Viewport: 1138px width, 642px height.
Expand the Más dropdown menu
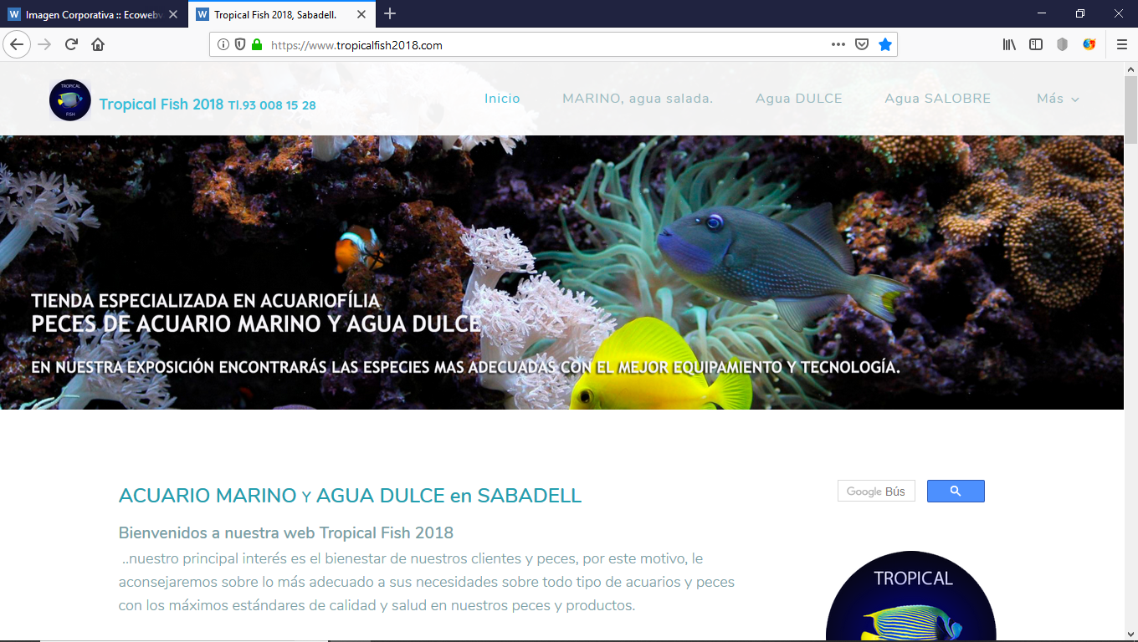click(x=1058, y=99)
